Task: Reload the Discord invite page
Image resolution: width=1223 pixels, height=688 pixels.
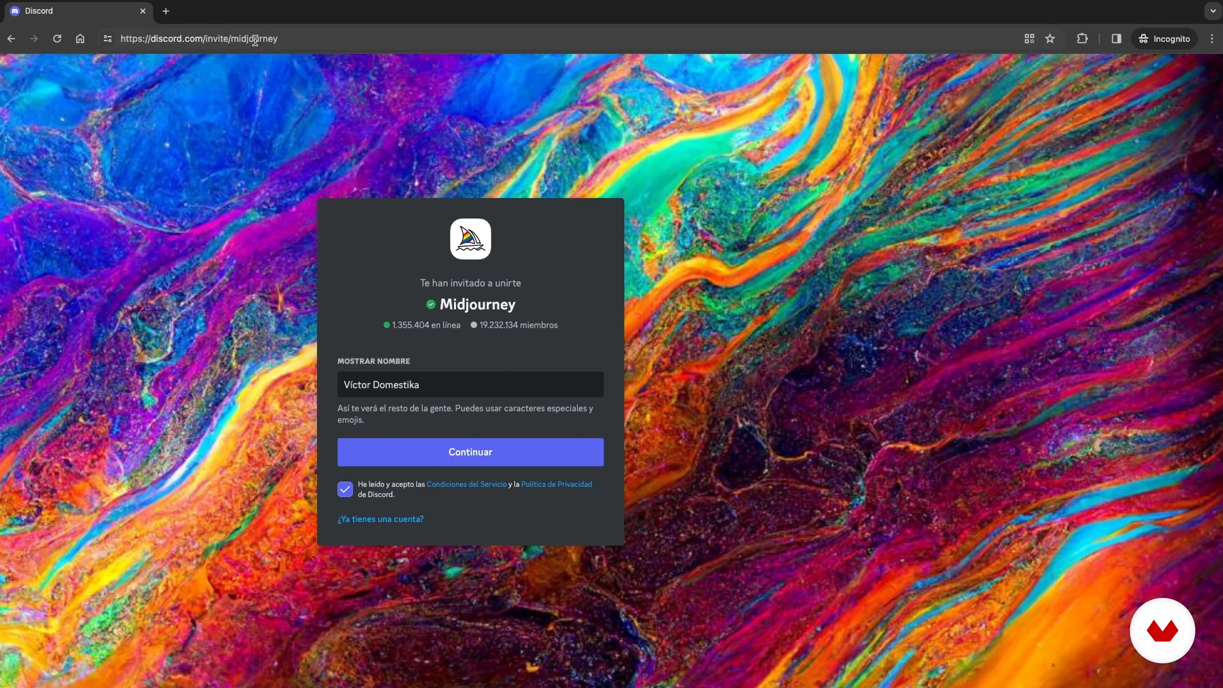Action: (57, 39)
